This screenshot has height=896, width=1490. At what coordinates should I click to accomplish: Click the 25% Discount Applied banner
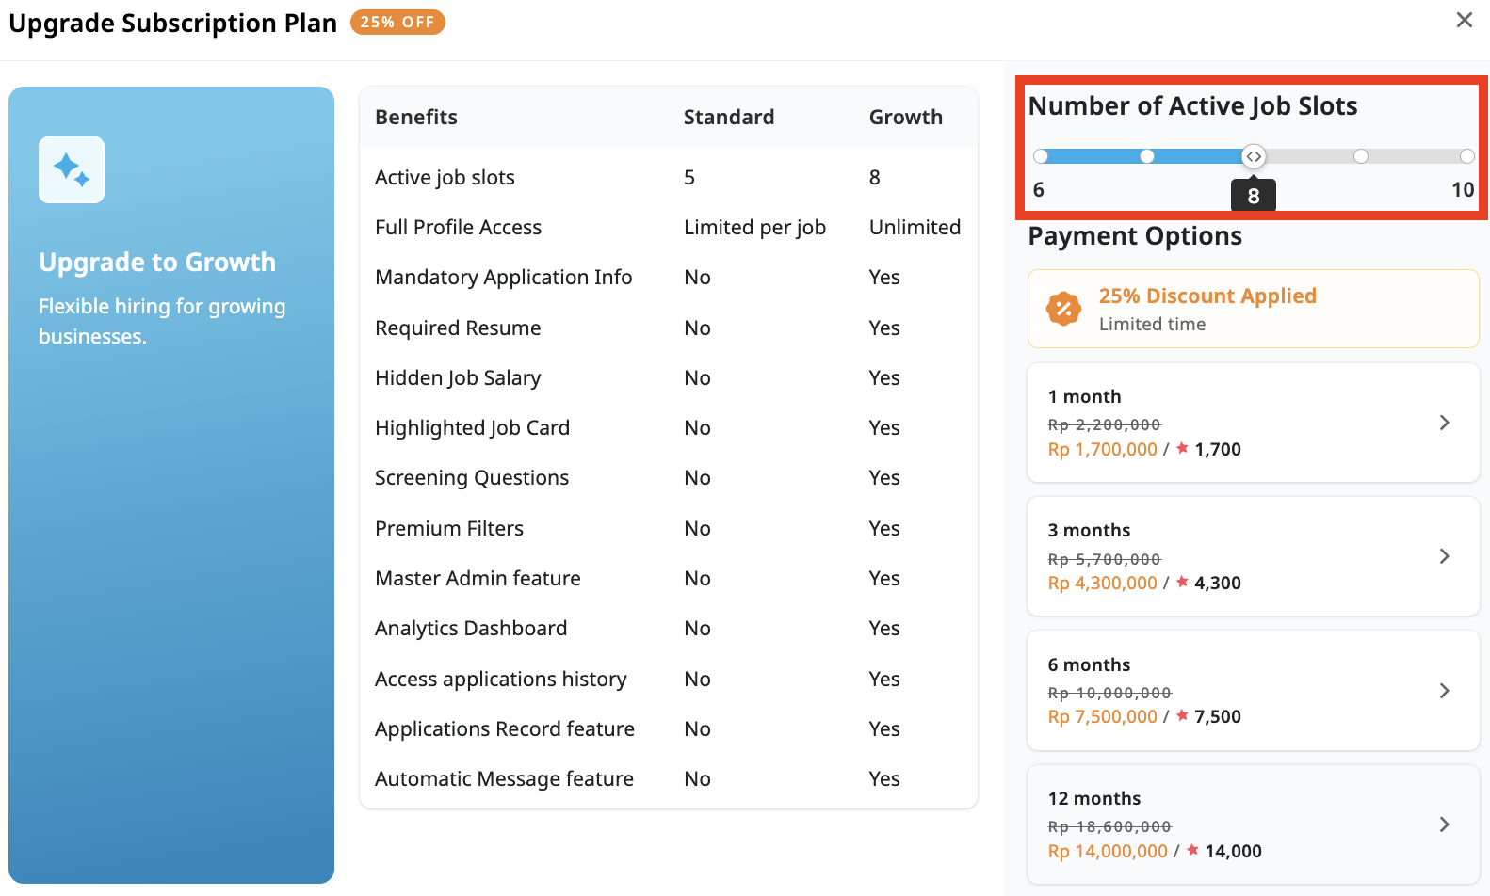click(x=1253, y=309)
